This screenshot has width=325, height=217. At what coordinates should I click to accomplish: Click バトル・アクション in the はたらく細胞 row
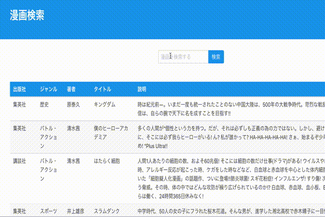click(49, 170)
